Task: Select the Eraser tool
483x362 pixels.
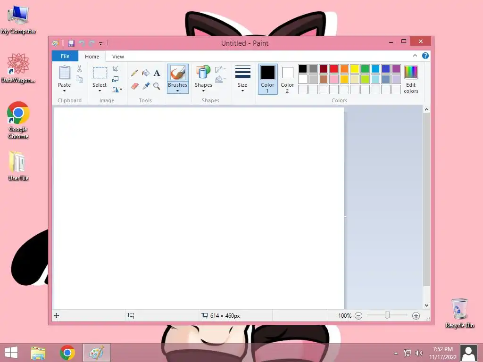Action: click(134, 86)
